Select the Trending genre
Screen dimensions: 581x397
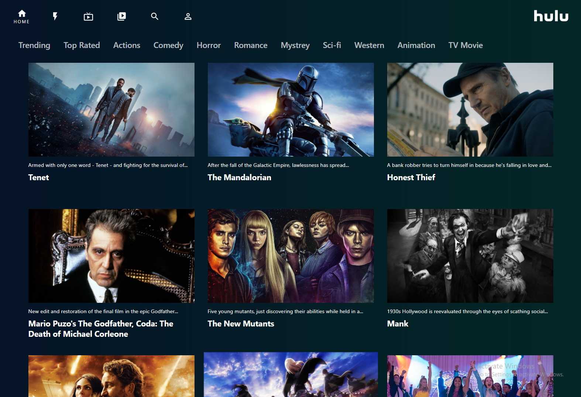tap(34, 45)
